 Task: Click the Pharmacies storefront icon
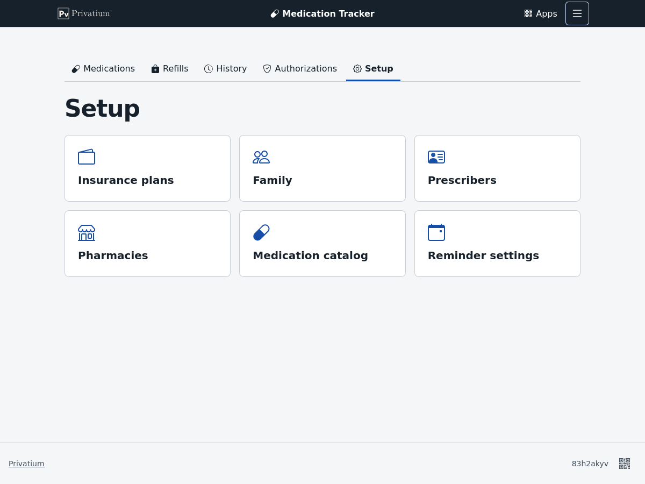pyautogui.click(x=87, y=232)
